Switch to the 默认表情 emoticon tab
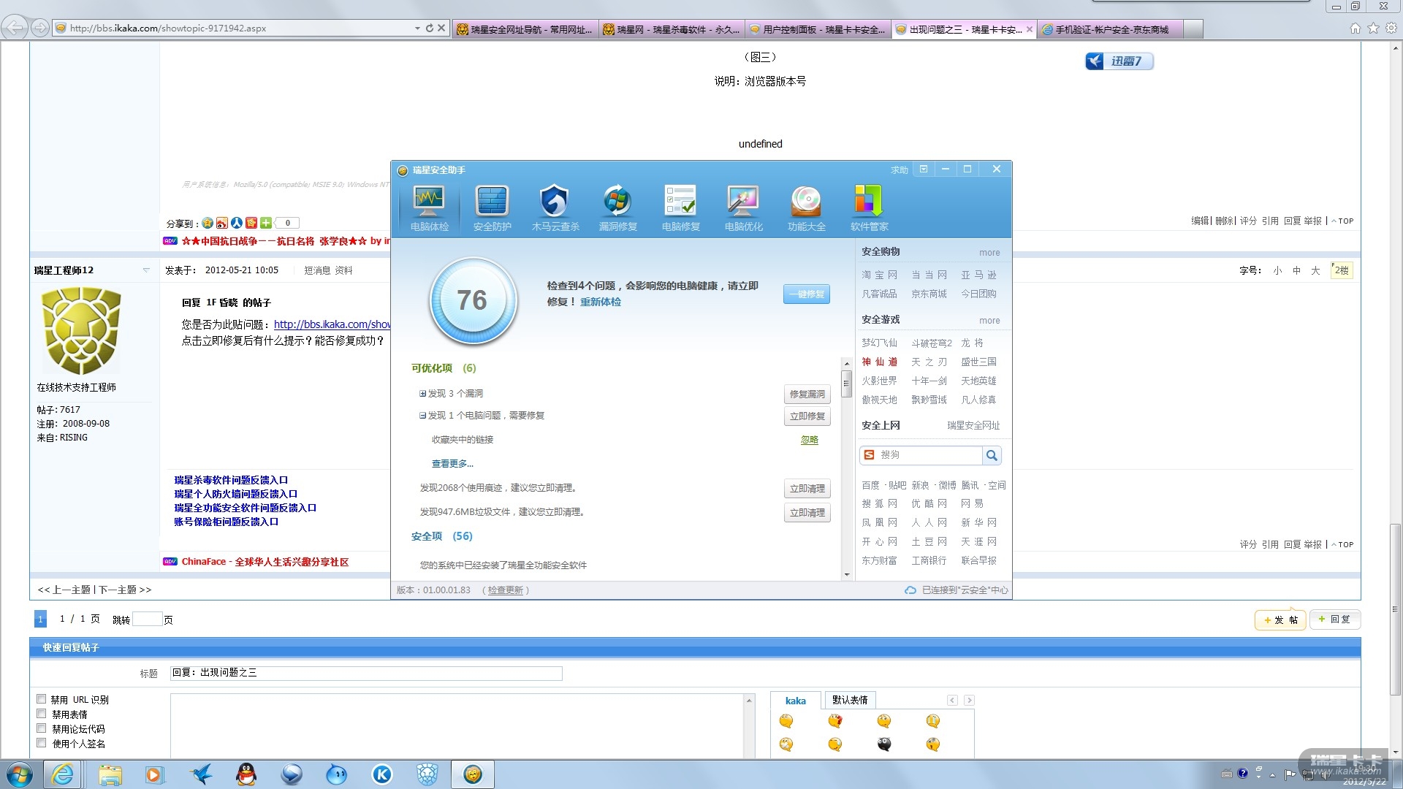Viewport: 1403px width, 789px height. [849, 700]
